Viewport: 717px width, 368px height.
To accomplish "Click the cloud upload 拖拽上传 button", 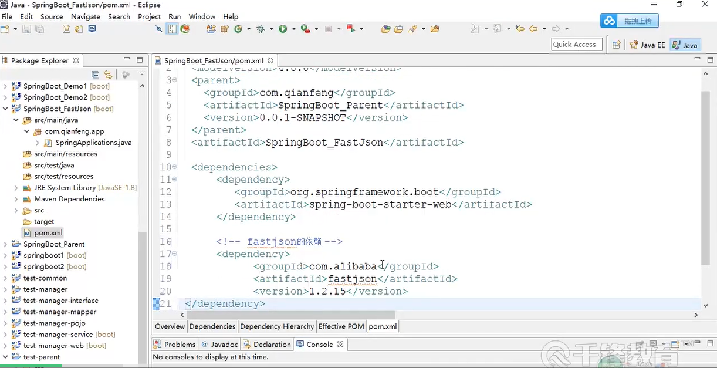I will (630, 21).
